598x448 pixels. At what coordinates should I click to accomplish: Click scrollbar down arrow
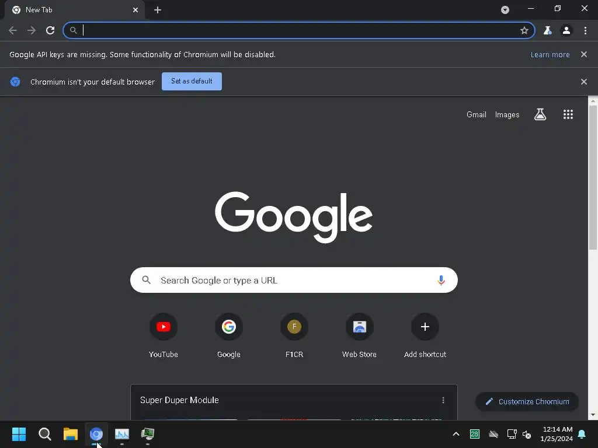pos(593,415)
